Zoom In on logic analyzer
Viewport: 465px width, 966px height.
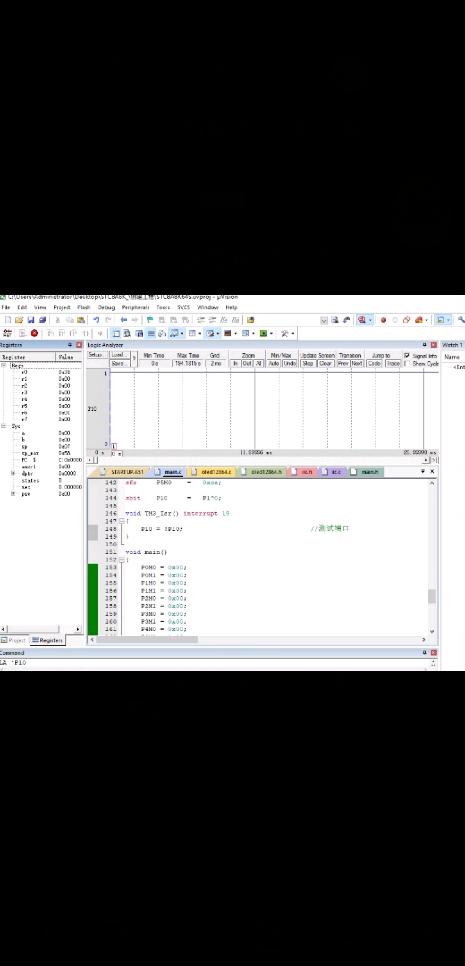coord(236,364)
